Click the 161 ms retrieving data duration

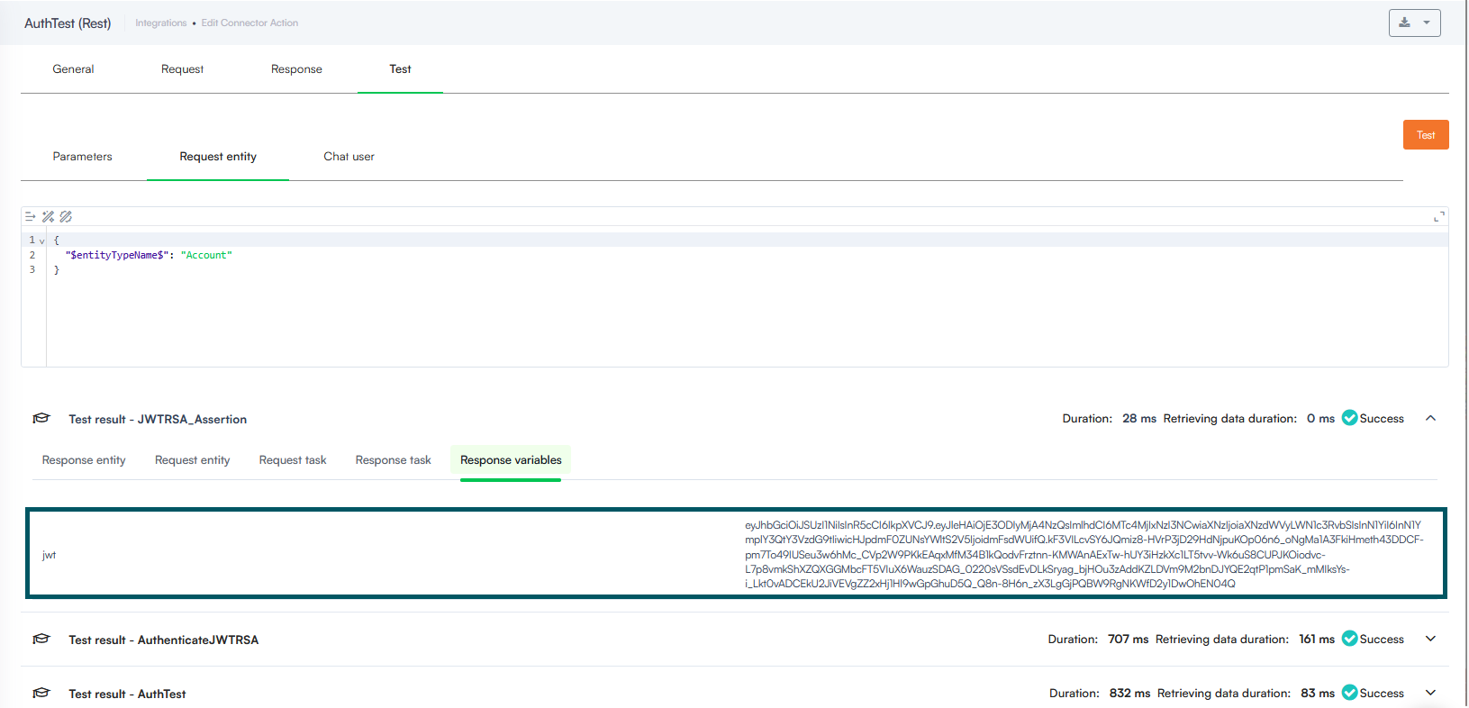click(1317, 640)
